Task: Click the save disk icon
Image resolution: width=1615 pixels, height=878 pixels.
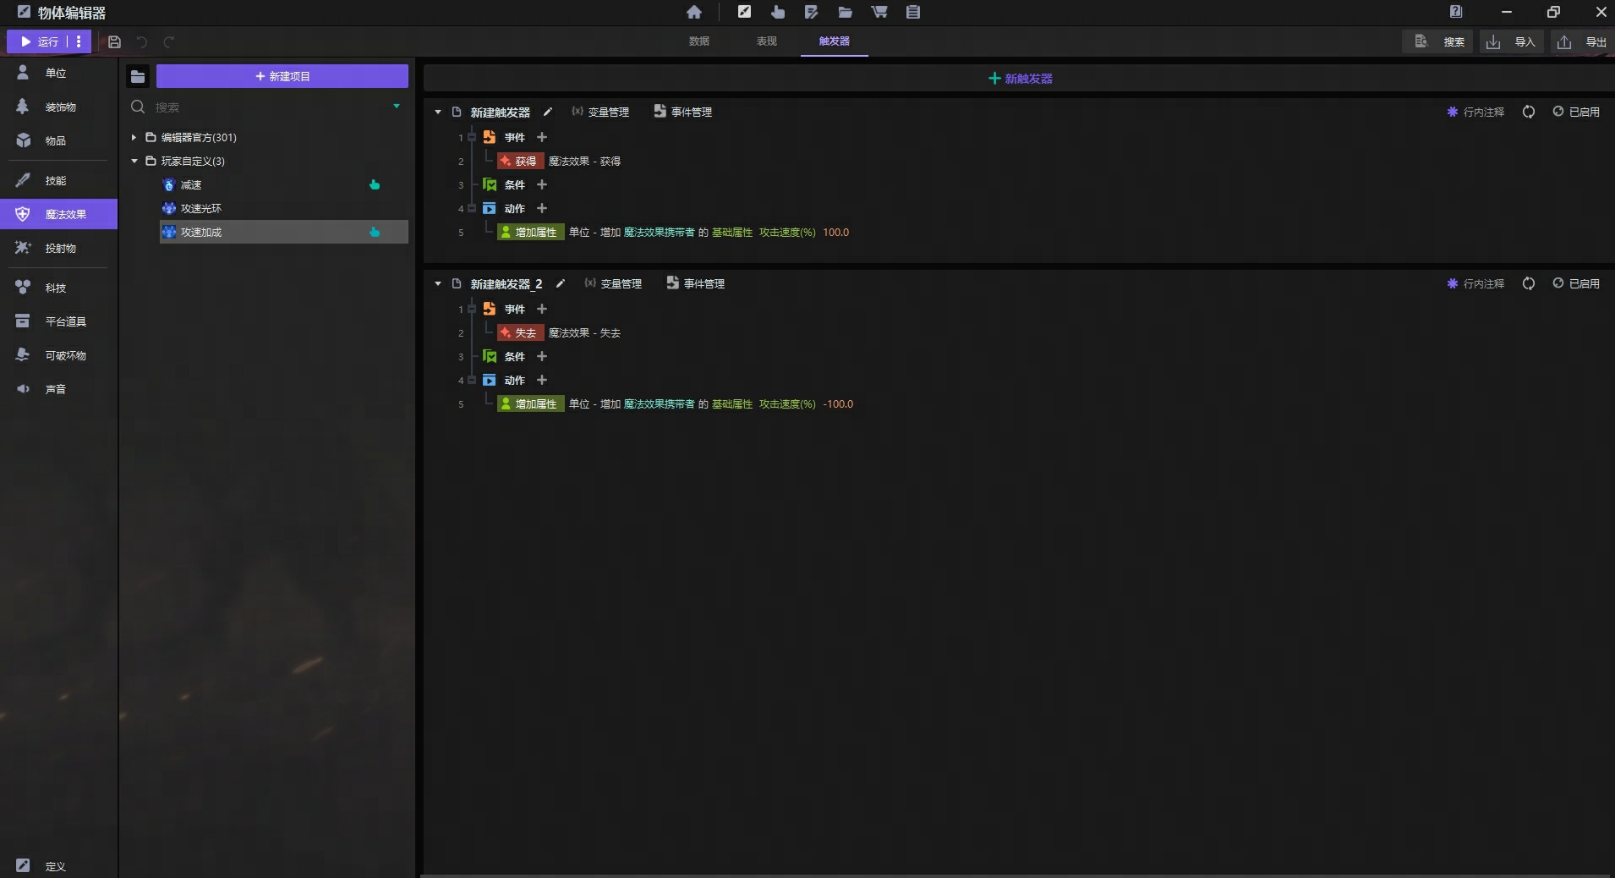Action: [x=115, y=41]
